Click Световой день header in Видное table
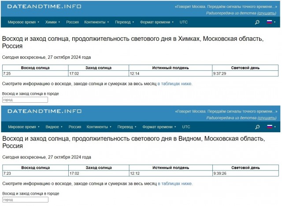Image resolution: width=282 pixels, height=206 pixels. (x=245, y=168)
